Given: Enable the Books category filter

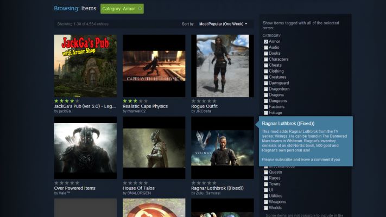Looking at the screenshot, I should [x=265, y=53].
